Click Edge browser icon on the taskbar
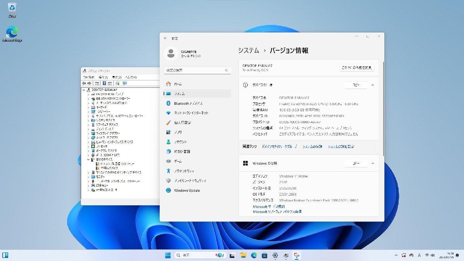Image resolution: width=464 pixels, height=261 pixels. tap(254, 255)
